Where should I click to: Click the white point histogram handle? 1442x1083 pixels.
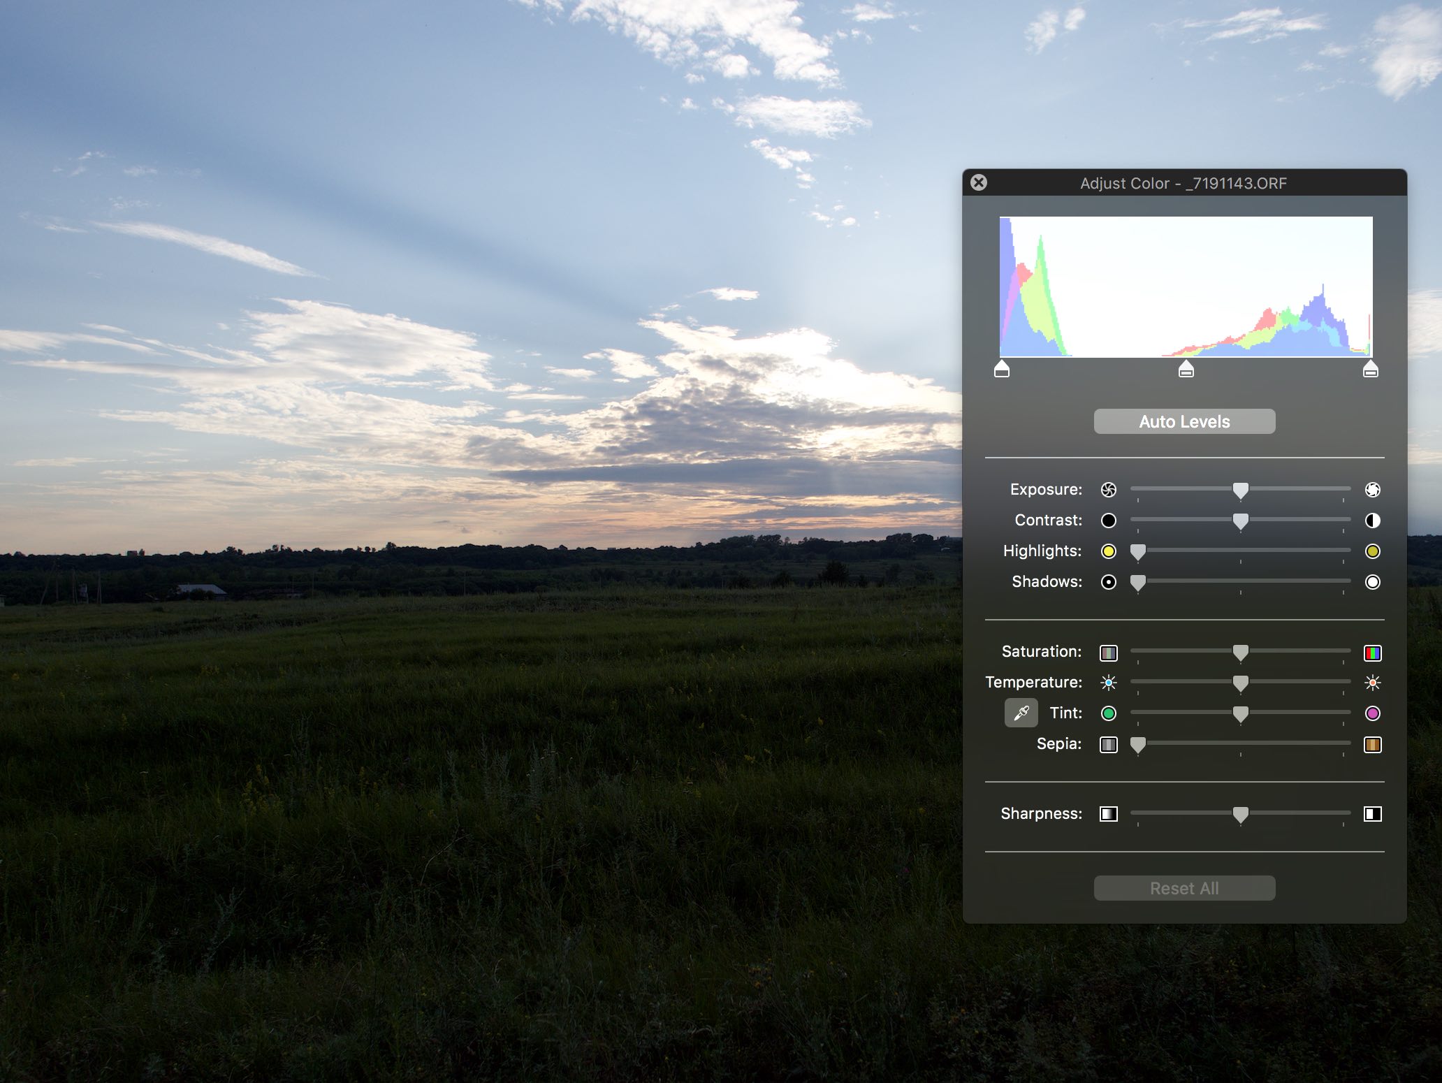[x=1370, y=369]
